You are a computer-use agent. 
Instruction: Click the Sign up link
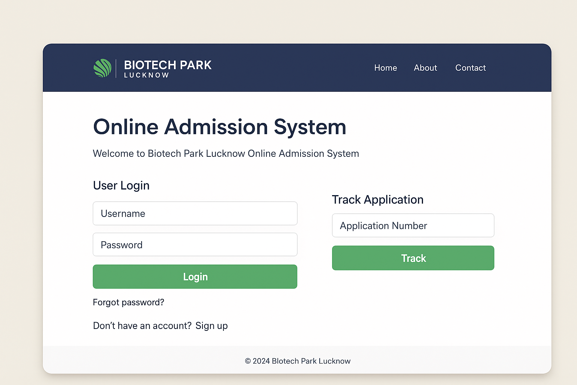(211, 326)
